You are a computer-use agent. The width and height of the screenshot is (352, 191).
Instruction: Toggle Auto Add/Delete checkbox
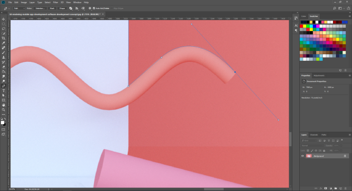(x=94, y=9)
